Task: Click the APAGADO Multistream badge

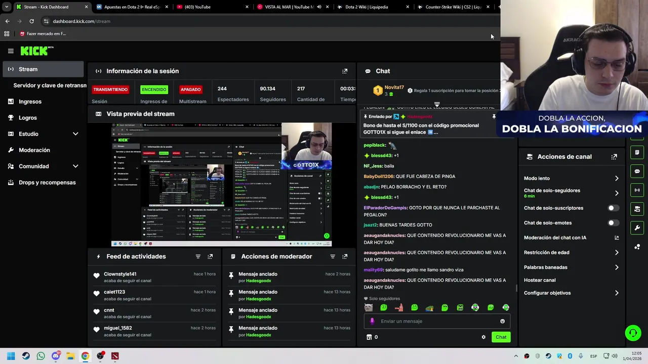Action: click(x=191, y=89)
